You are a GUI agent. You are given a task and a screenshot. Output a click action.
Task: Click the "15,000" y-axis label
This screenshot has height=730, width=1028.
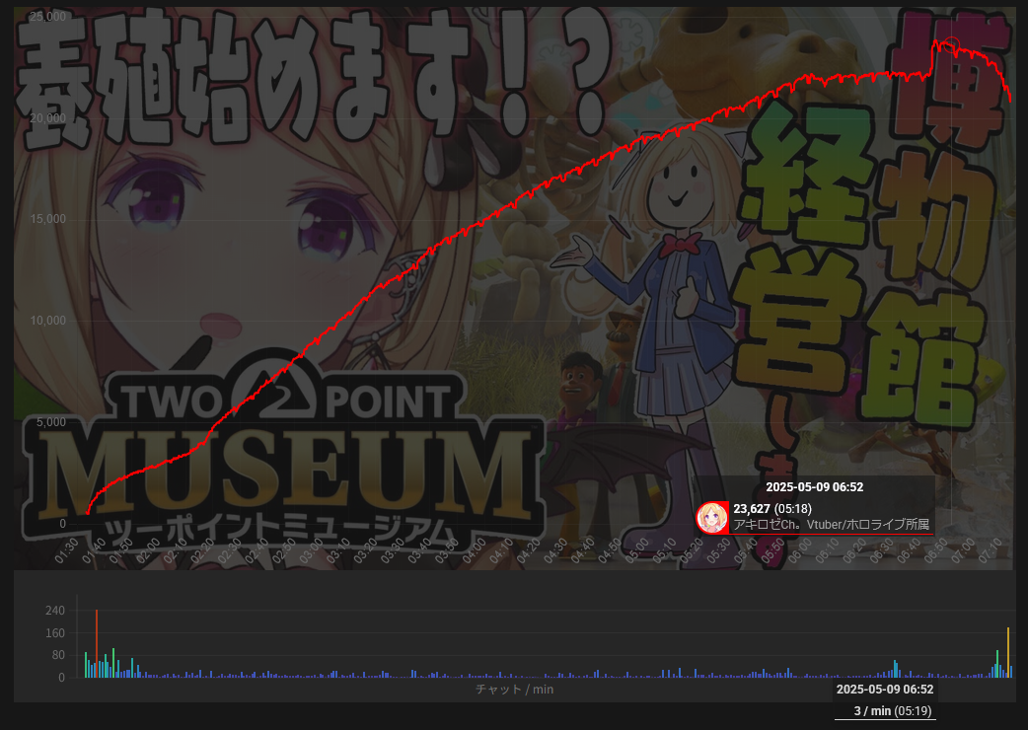tap(48, 219)
